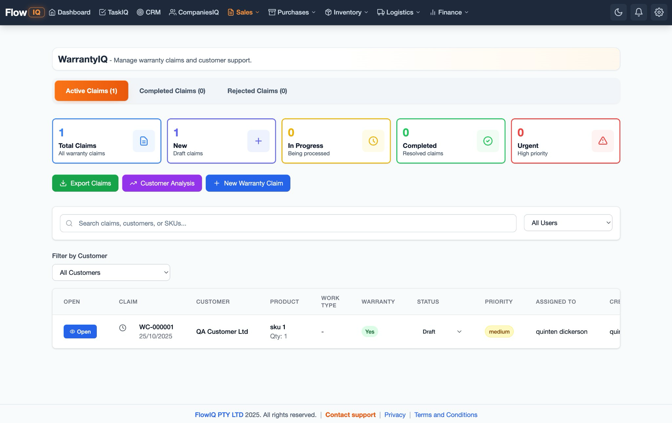Open CompaniesIQ via the people icon

pyautogui.click(x=172, y=12)
